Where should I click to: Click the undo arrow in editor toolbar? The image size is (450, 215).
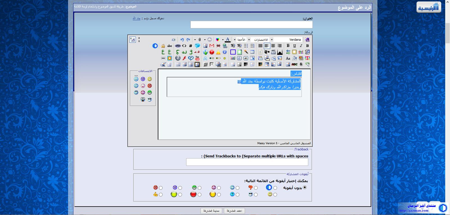[x=182, y=40]
